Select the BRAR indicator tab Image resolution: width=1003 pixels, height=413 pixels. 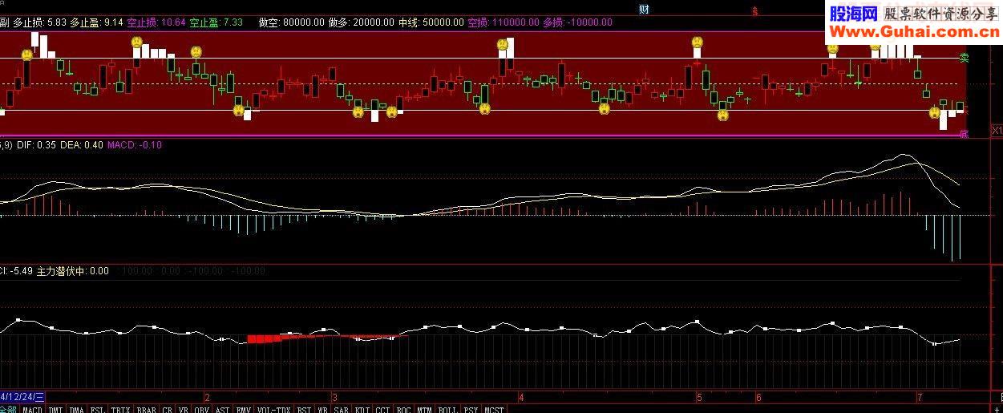pyautogui.click(x=147, y=409)
